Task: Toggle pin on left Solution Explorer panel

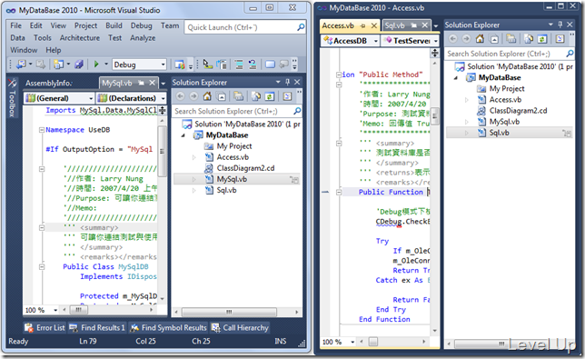Action: (287, 82)
